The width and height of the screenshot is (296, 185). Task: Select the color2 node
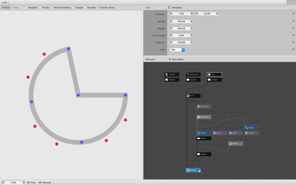pos(236,133)
